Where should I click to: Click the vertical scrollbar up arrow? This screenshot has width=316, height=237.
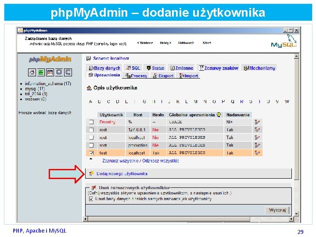coord(296,56)
